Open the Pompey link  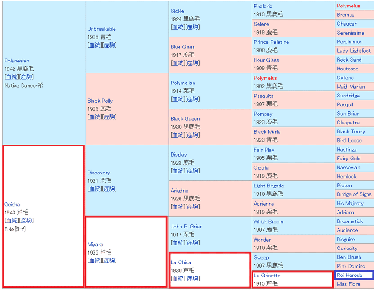(x=263, y=114)
